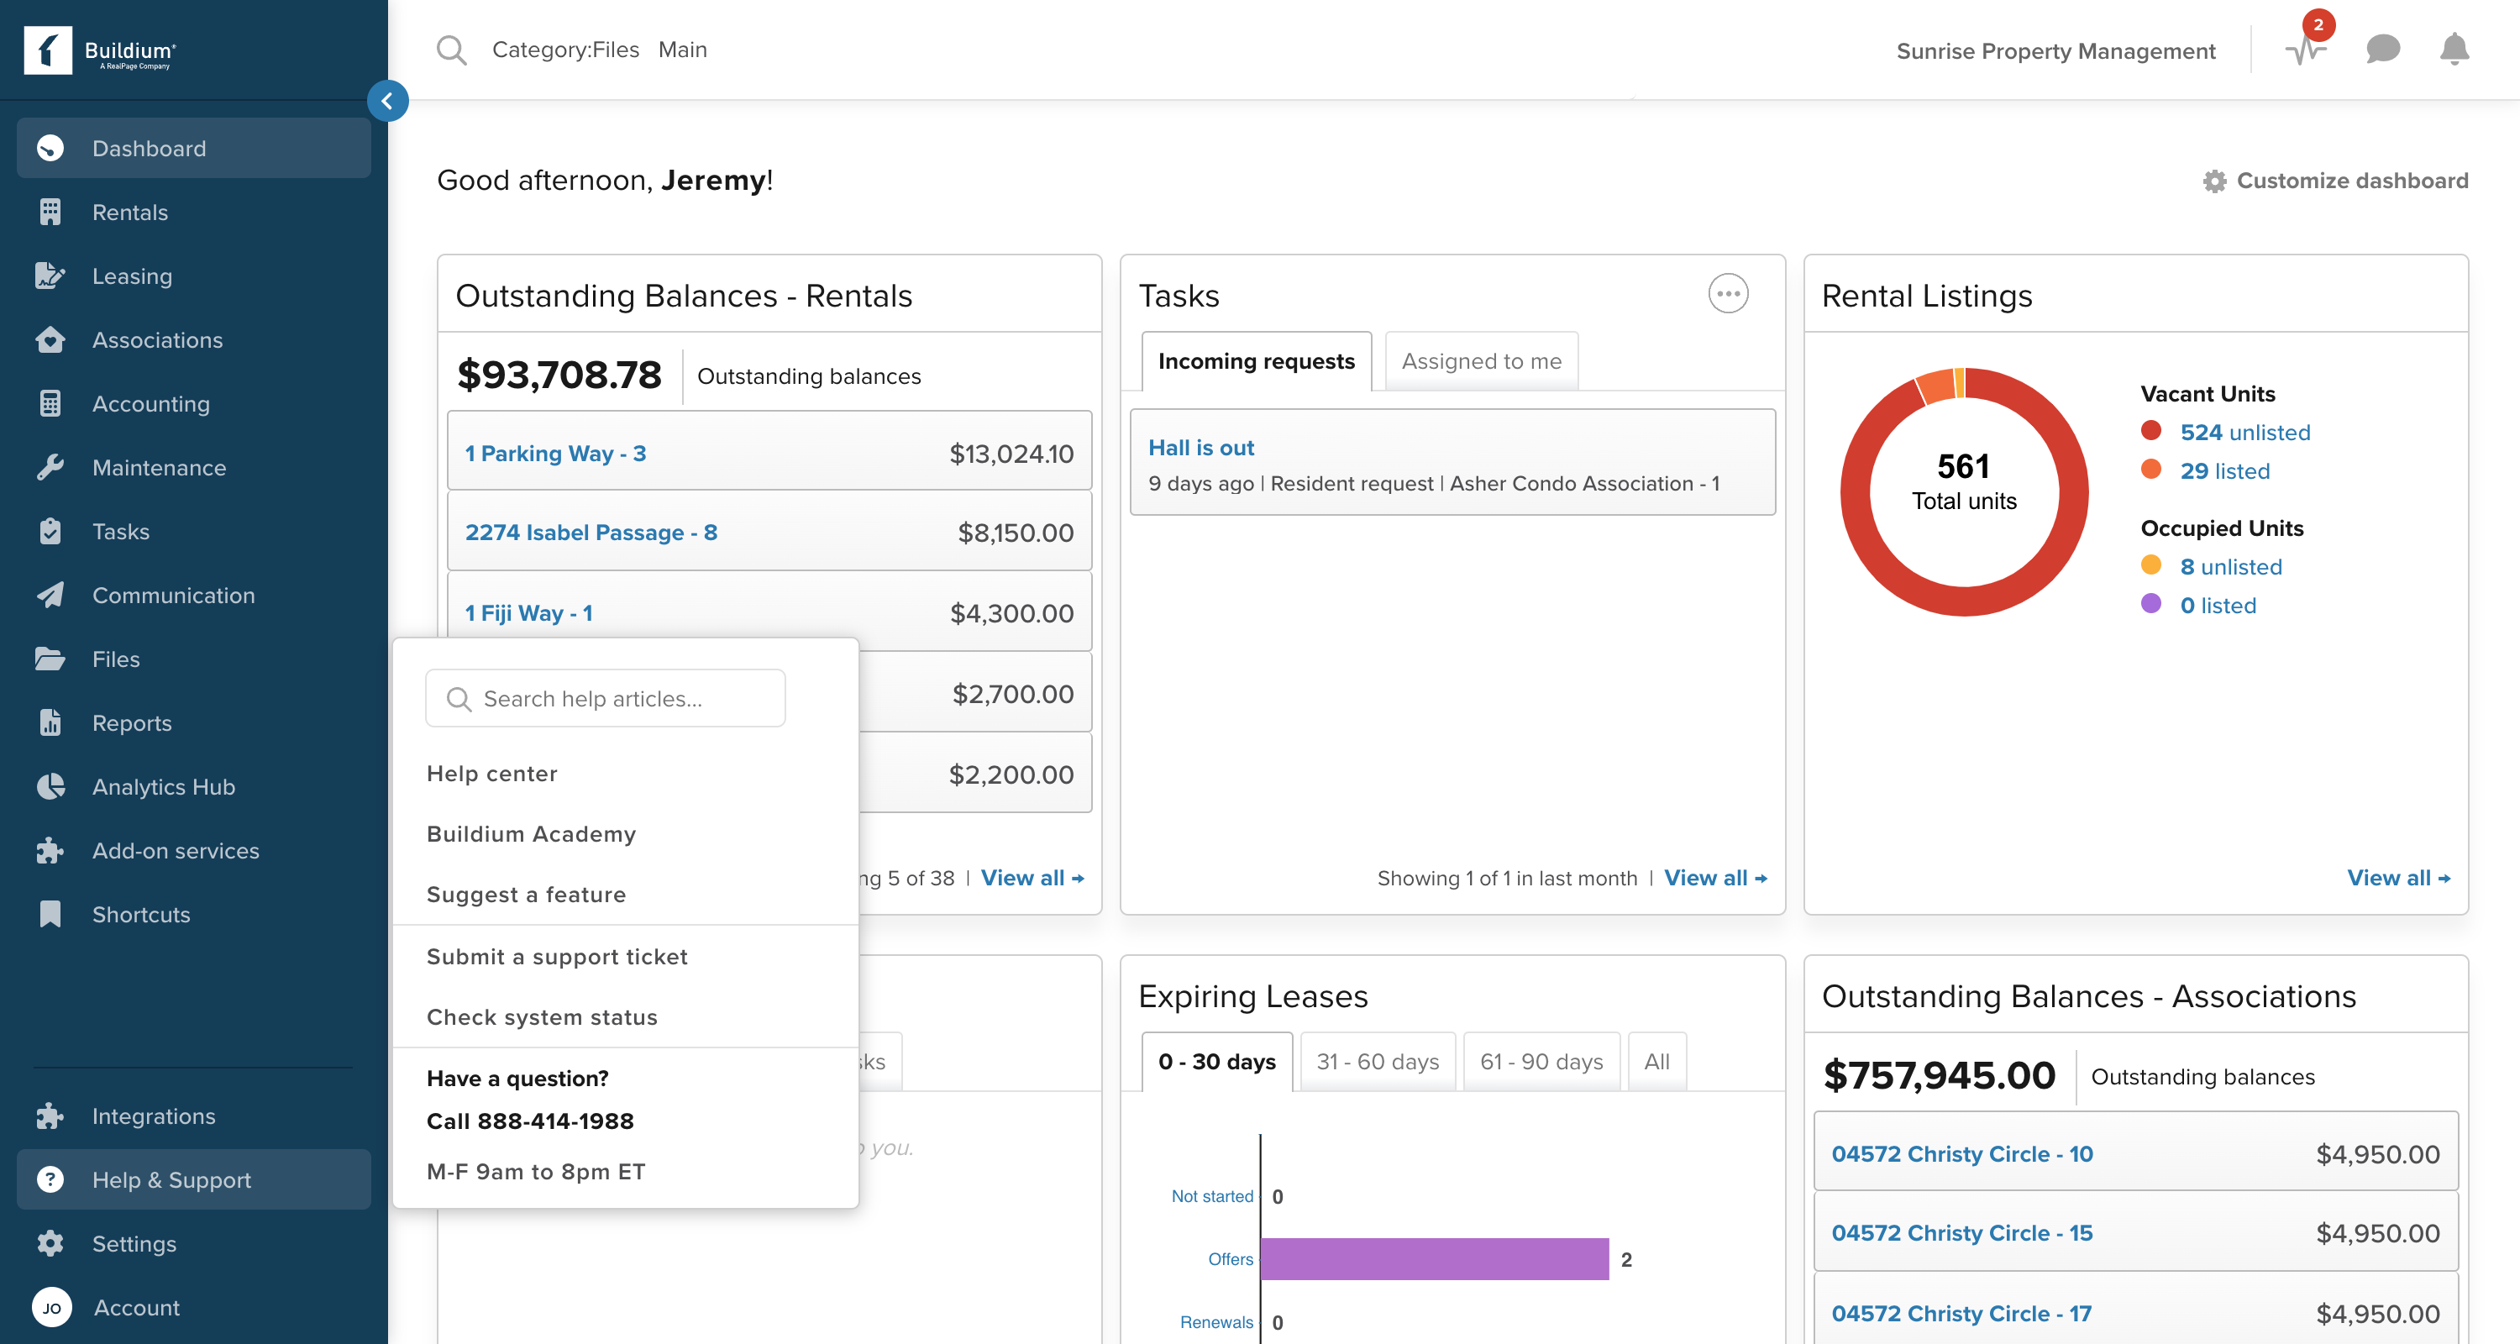Click View all in Rental Listings card

click(x=2397, y=878)
